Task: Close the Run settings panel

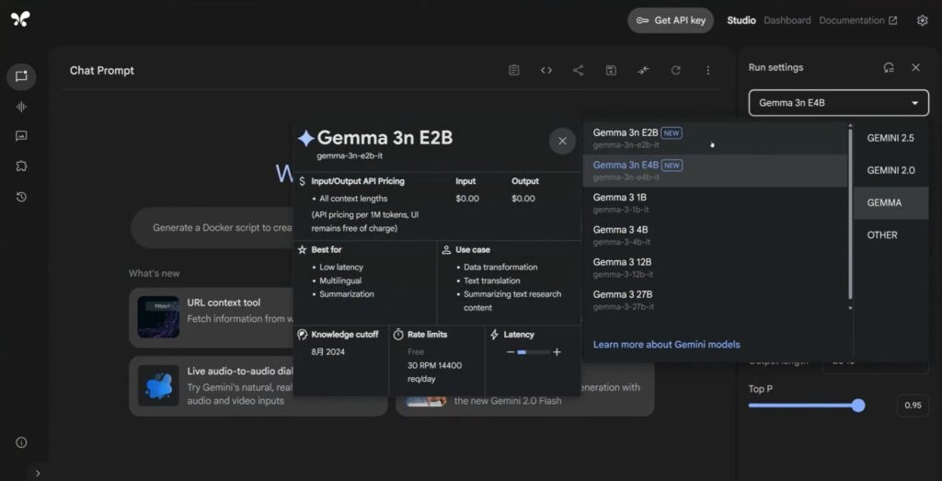Action: click(x=915, y=67)
